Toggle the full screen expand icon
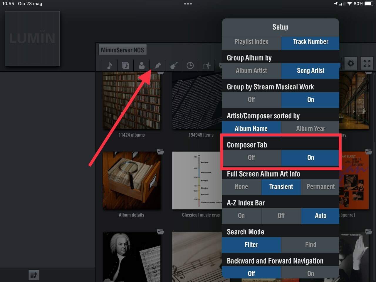The height and width of the screenshot is (282, 376). 367,63
